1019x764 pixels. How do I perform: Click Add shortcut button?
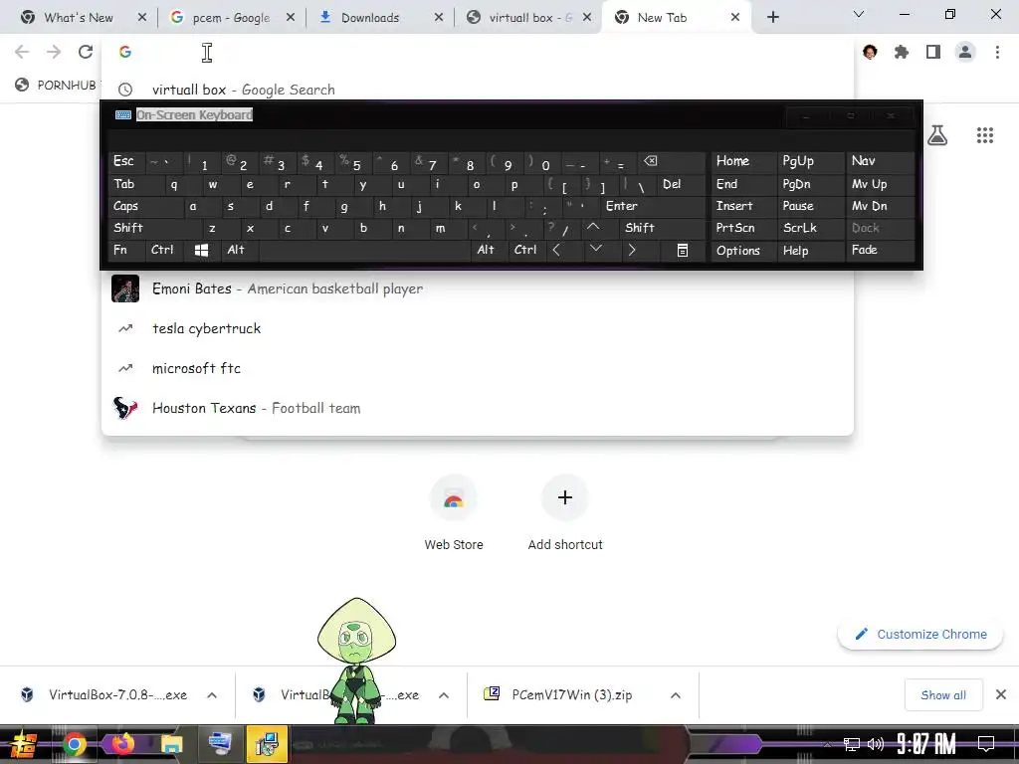coord(565,513)
